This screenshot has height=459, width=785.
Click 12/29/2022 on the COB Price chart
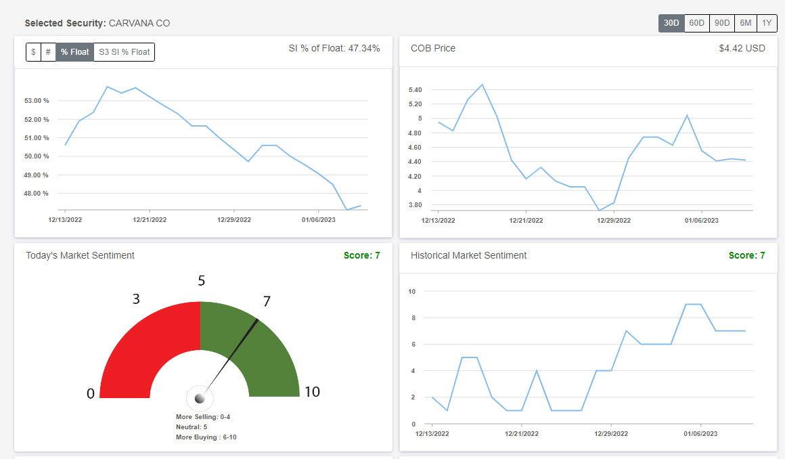coord(614,221)
